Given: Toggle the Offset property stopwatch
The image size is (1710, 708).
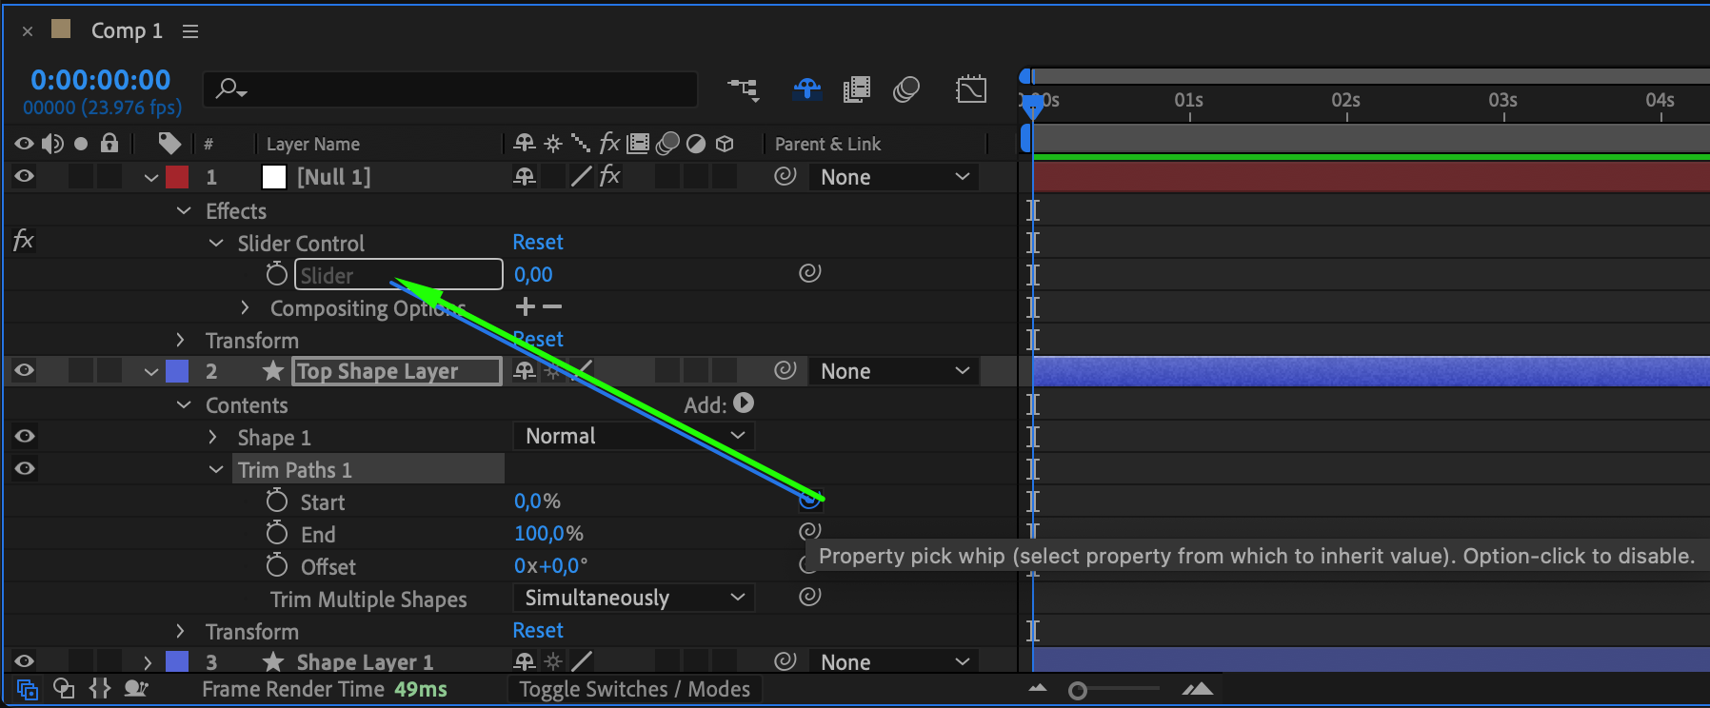Looking at the screenshot, I should click(276, 565).
